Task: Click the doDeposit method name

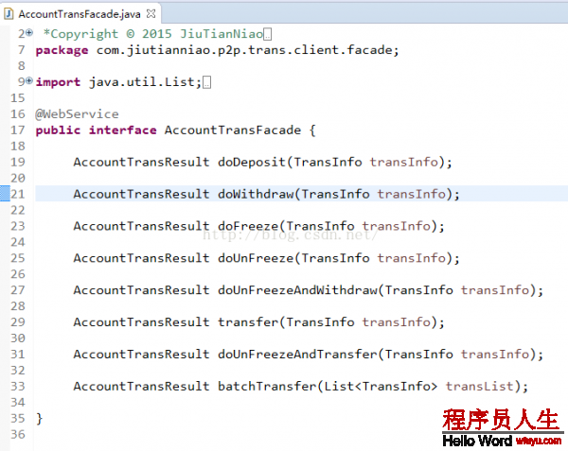Action: coord(252,163)
